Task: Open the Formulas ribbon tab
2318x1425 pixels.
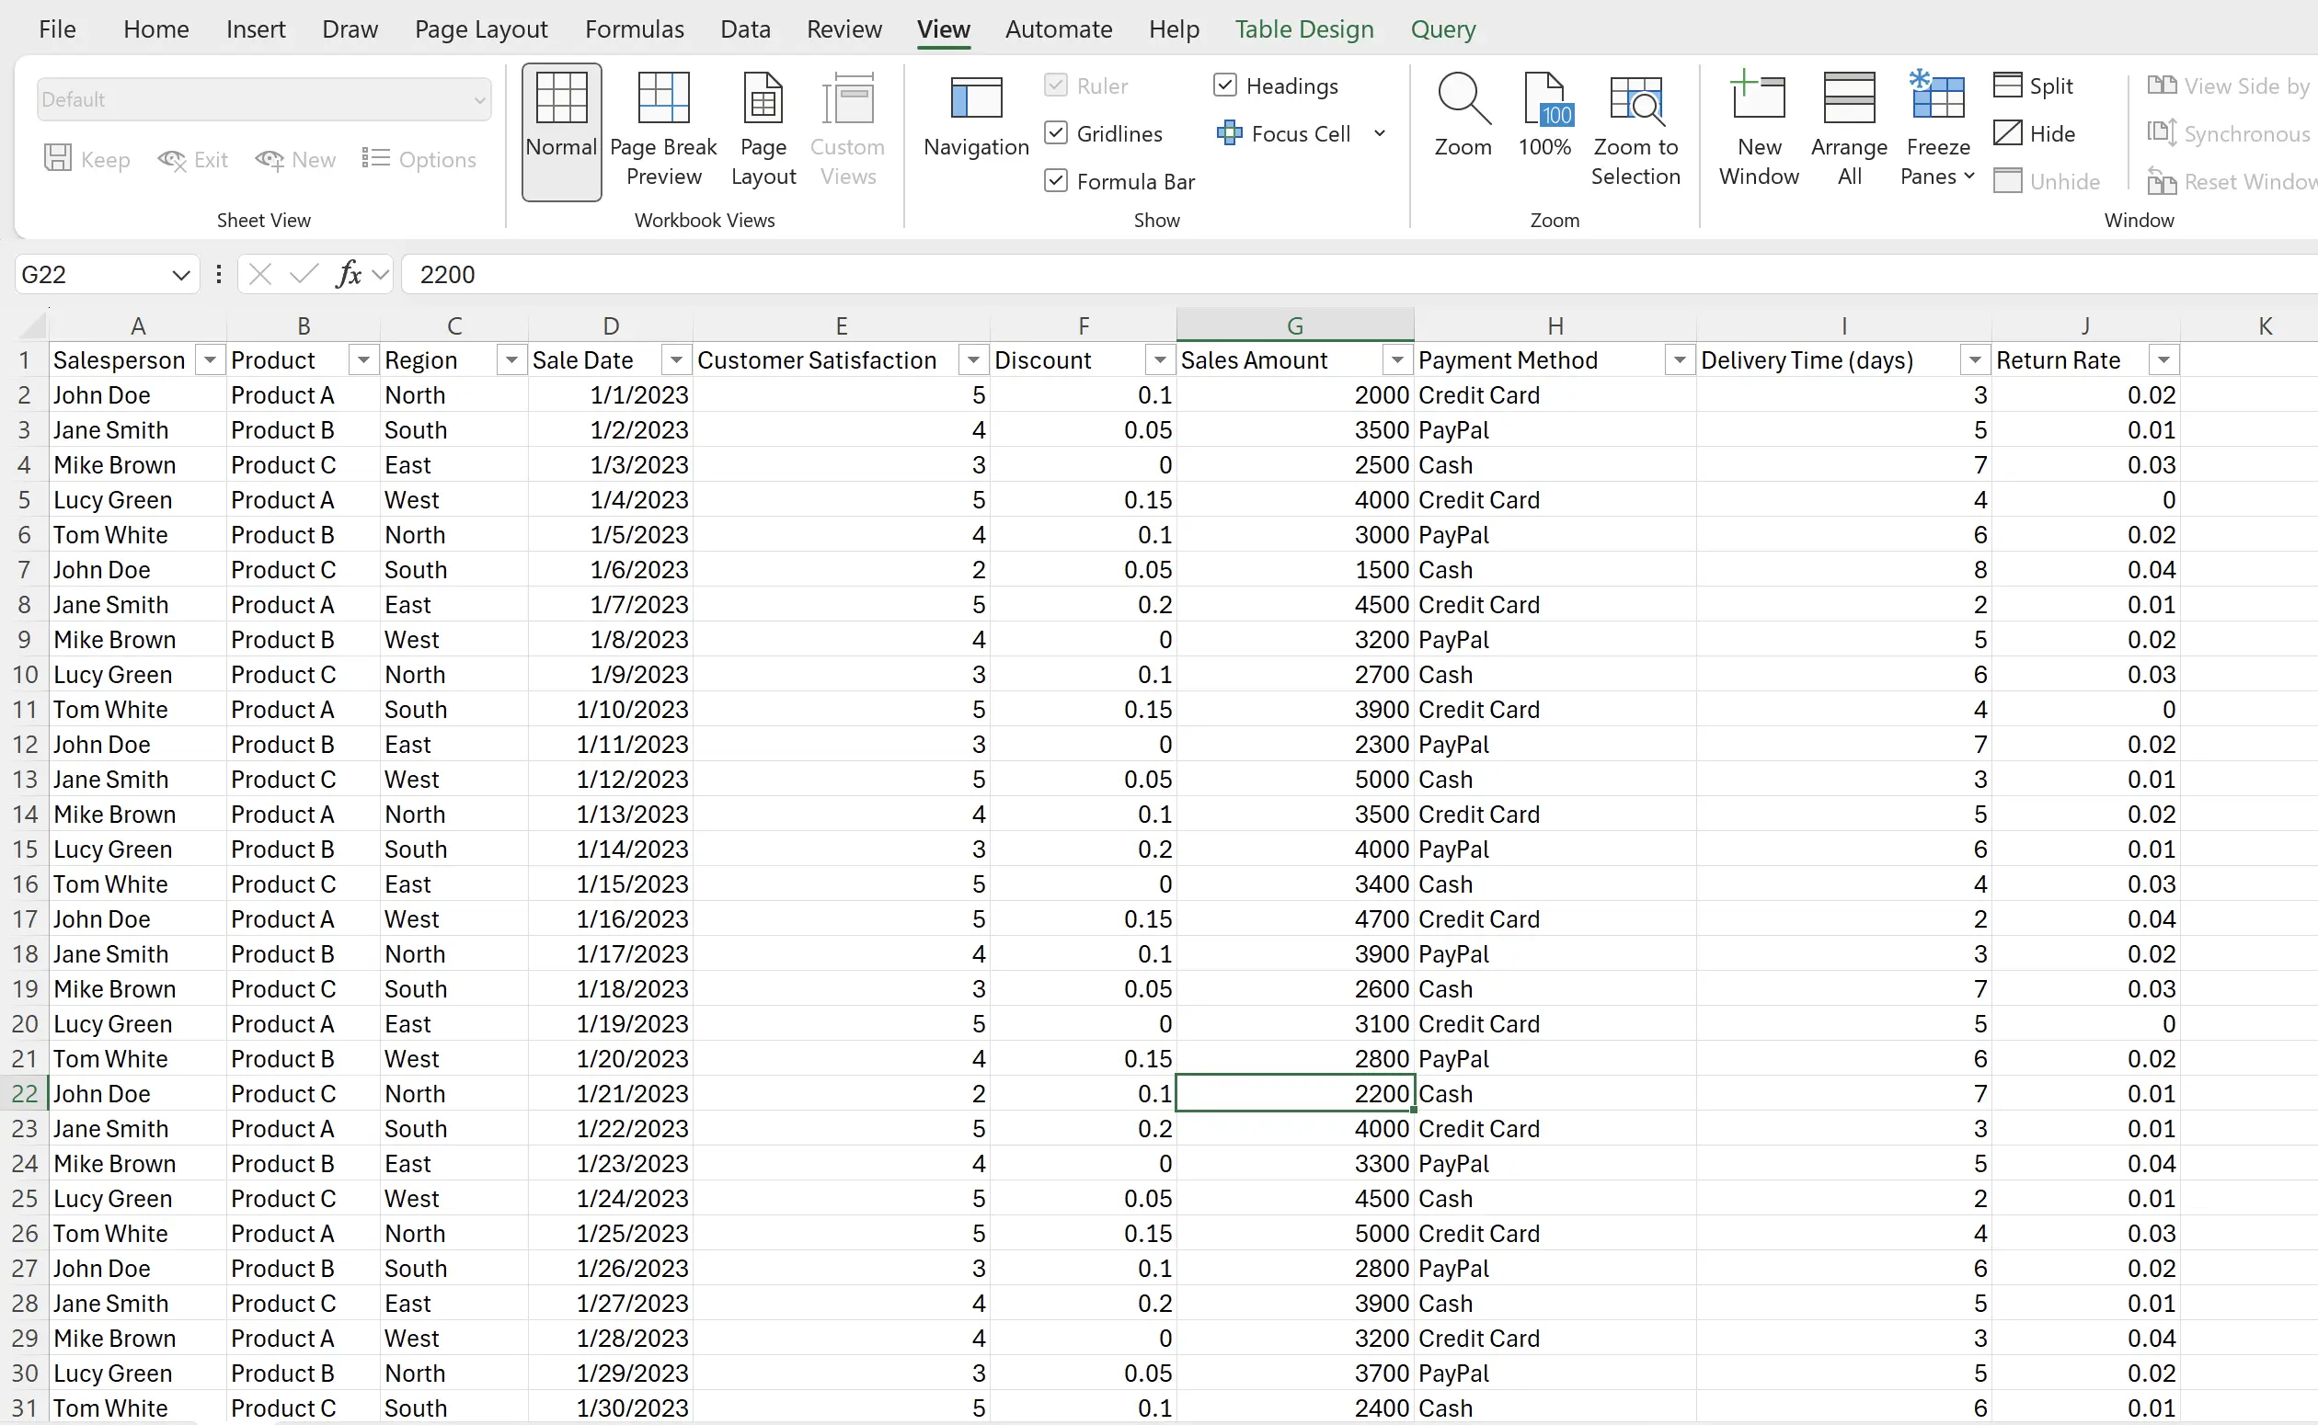Action: 634,29
